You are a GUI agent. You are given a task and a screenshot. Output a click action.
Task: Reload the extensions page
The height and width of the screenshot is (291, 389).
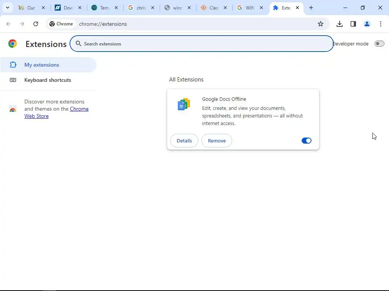tap(36, 24)
